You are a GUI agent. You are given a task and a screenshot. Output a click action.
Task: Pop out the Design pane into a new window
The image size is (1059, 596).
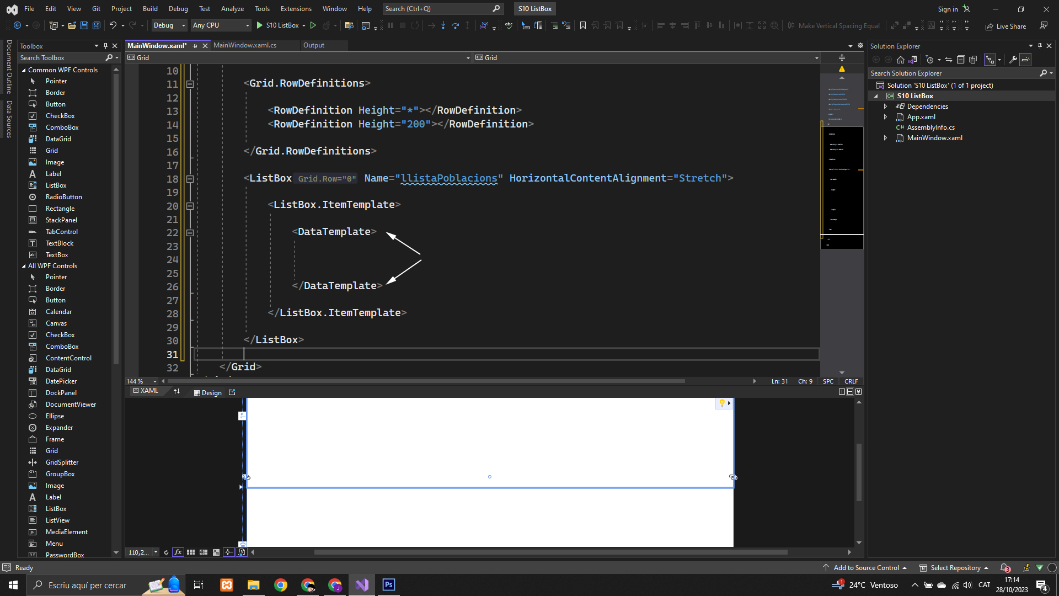(232, 392)
